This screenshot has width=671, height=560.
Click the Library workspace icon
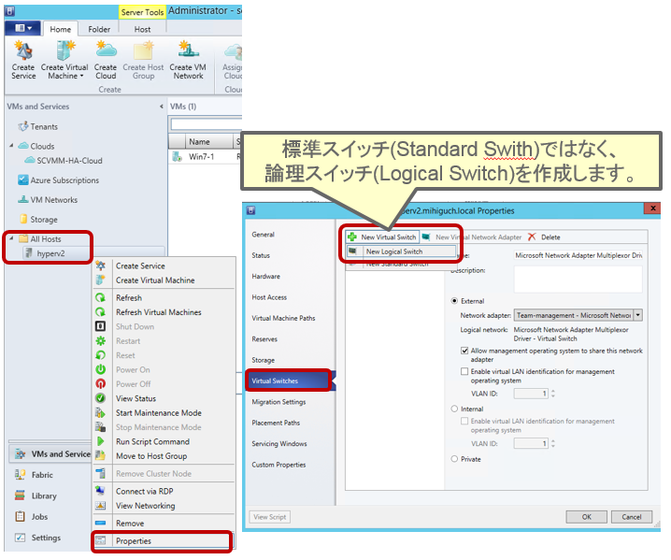pyautogui.click(x=20, y=495)
